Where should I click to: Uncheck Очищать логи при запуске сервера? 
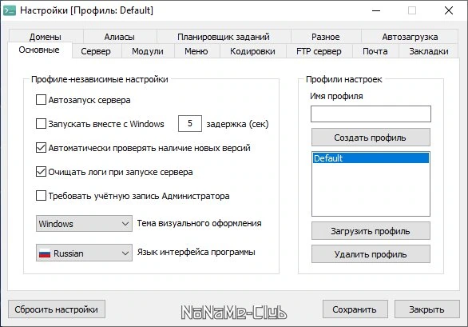(41, 172)
